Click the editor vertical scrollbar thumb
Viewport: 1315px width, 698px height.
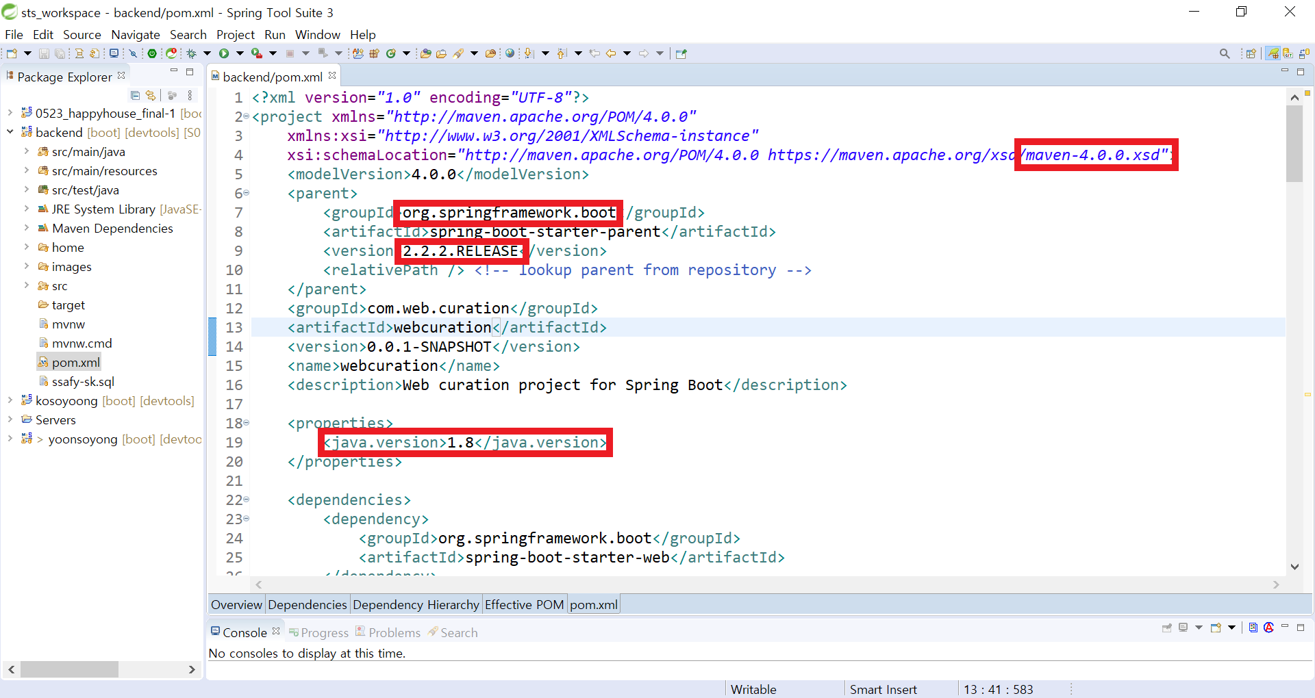pos(1294,144)
